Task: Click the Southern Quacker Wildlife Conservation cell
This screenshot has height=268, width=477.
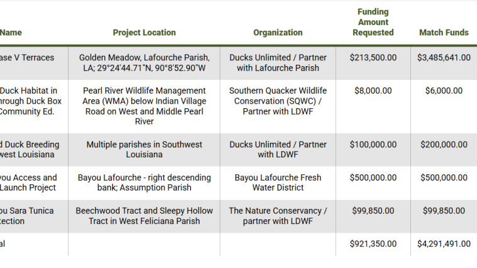Action: coord(278,101)
